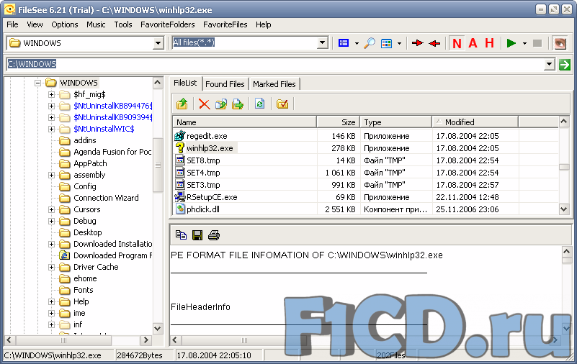The width and height of the screenshot is (577, 364).
Task: Click folder tree horizontal scroll right arrow
Action: pyautogui.click(x=146, y=340)
